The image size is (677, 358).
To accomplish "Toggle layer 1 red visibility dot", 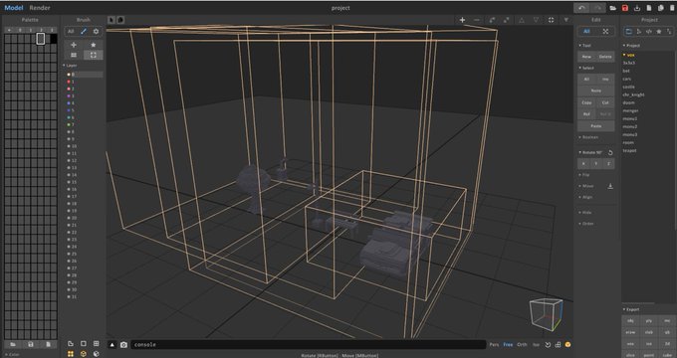I will pos(69,82).
